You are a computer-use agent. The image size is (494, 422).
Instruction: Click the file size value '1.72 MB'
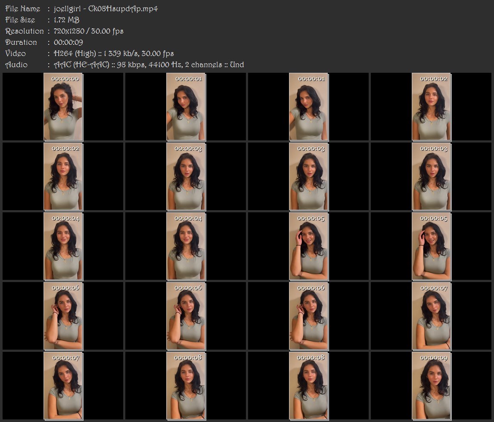click(66, 20)
